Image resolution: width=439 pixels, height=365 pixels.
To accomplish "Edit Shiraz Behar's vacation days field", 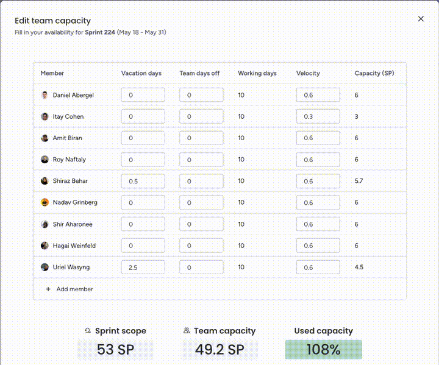I will coord(143,181).
